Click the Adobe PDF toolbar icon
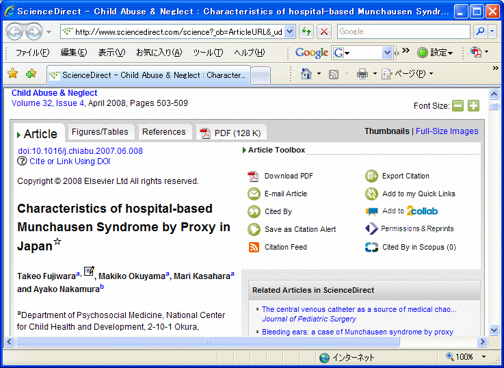 pyautogui.click(x=477, y=53)
